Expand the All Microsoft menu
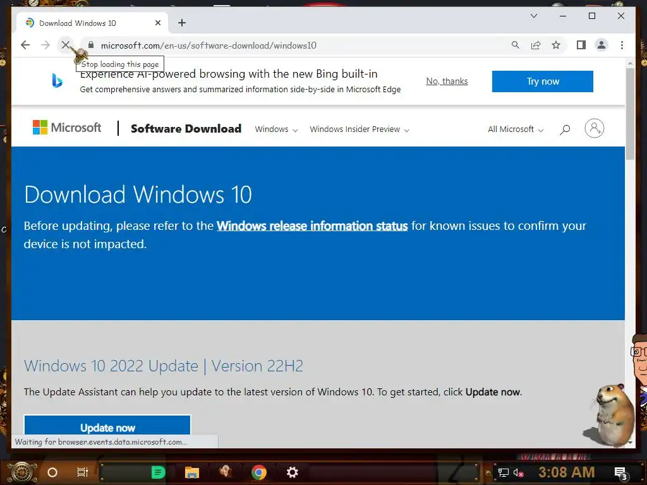This screenshot has width=647, height=485. coord(516,129)
